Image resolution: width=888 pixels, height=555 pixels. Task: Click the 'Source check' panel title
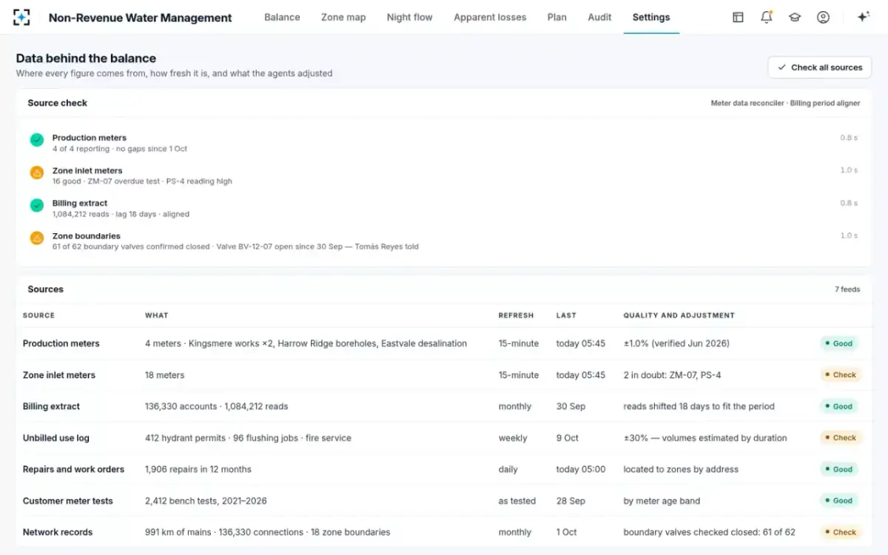(58, 103)
